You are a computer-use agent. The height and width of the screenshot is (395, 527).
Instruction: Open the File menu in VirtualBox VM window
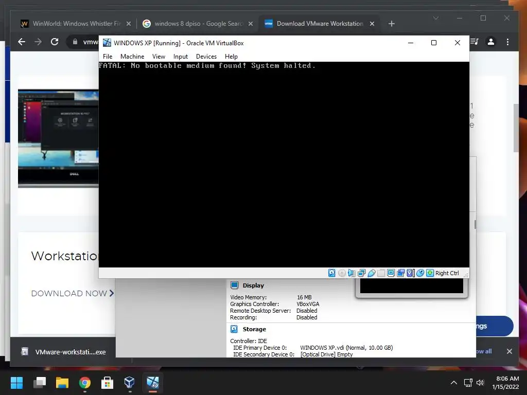pyautogui.click(x=108, y=57)
